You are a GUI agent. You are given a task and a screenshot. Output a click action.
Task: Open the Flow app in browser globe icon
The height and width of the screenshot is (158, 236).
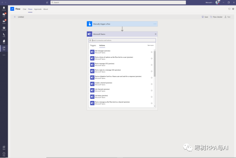point(233,9)
